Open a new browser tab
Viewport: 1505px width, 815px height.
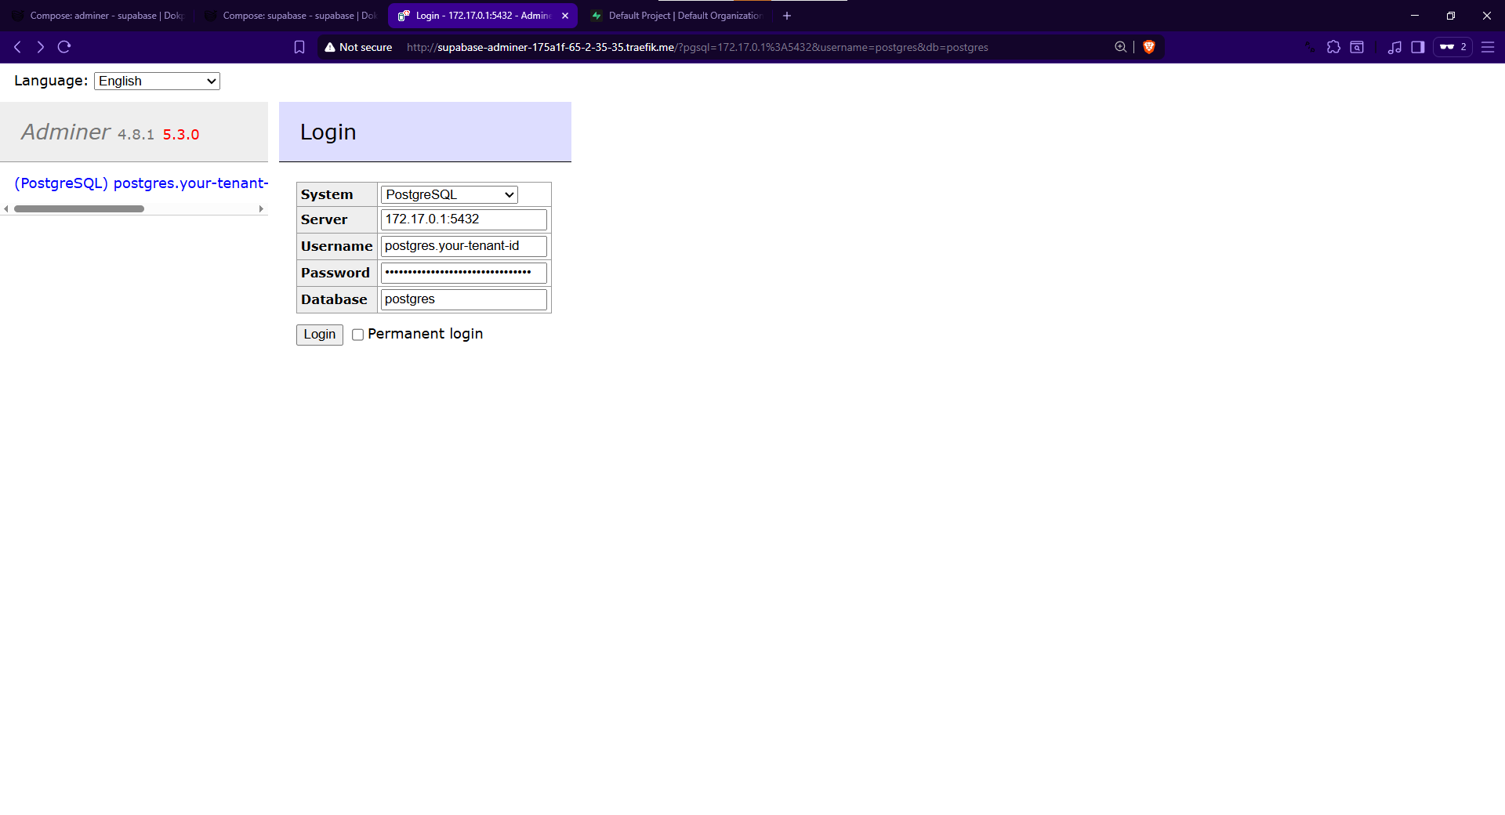787,16
